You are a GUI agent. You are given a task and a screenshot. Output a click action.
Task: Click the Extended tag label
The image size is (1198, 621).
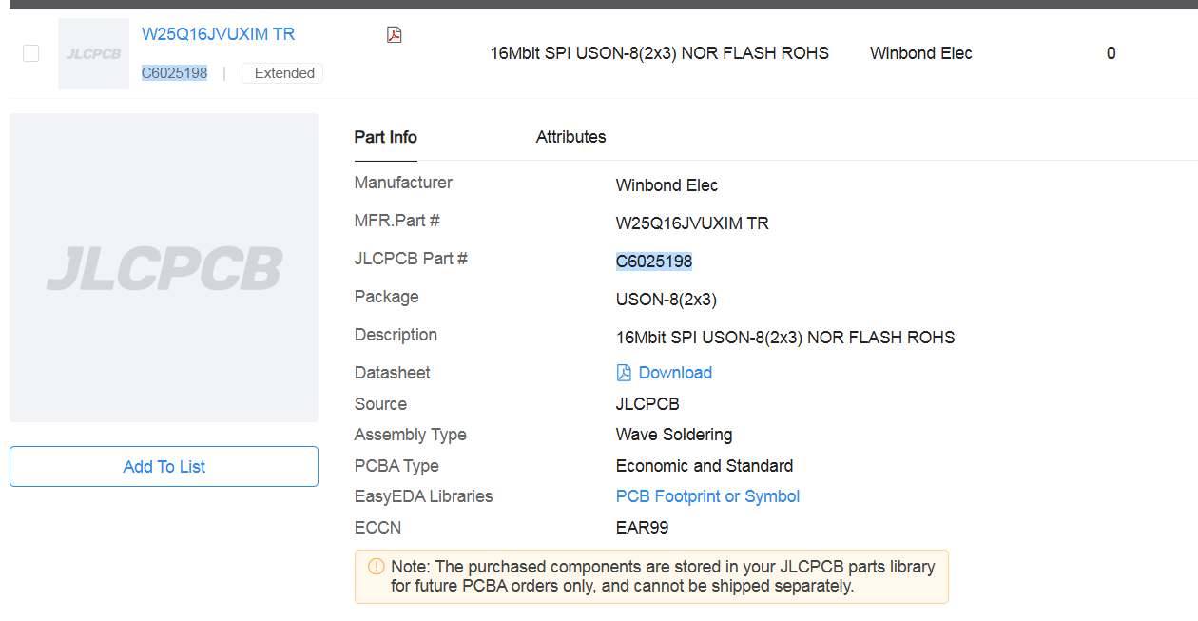pyautogui.click(x=283, y=73)
